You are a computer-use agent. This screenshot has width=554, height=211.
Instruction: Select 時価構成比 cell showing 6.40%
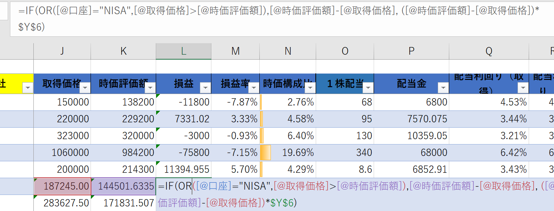[x=288, y=136]
